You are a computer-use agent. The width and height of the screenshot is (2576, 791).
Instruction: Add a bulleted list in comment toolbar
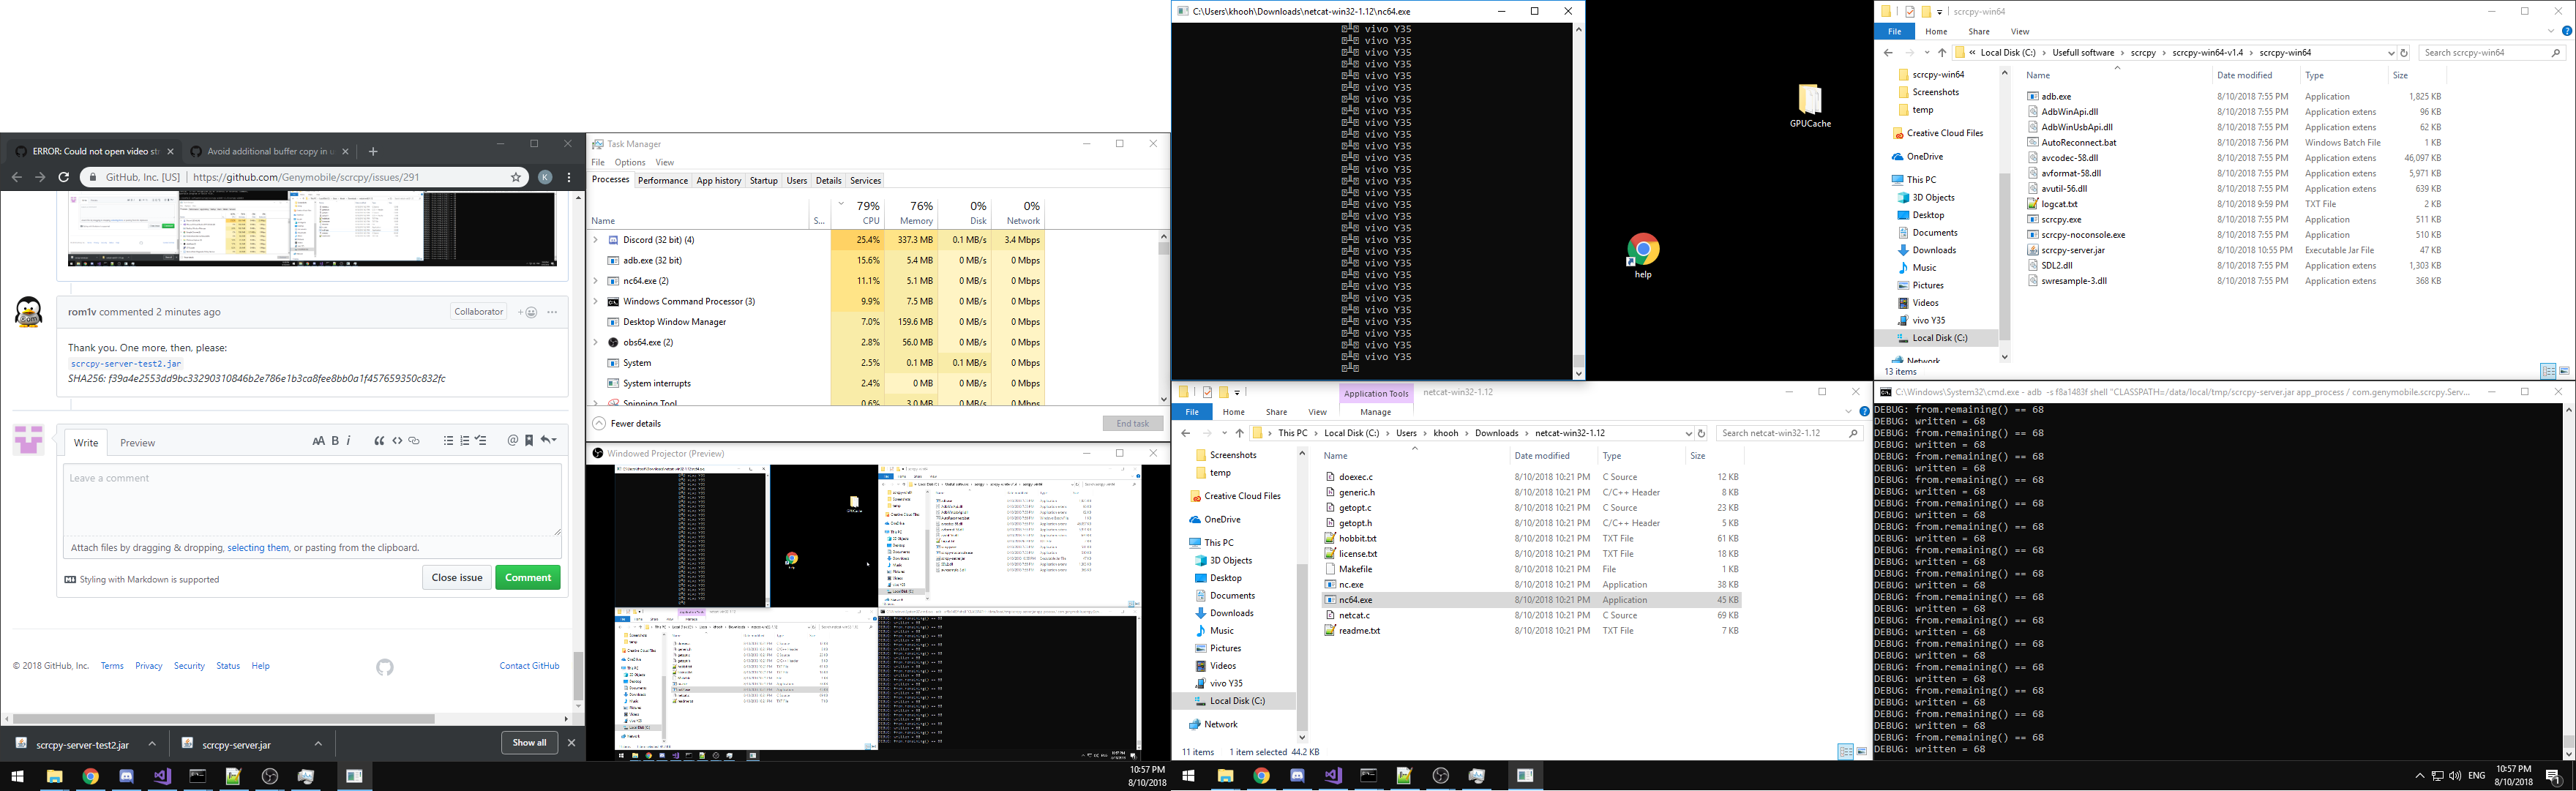[x=448, y=441]
